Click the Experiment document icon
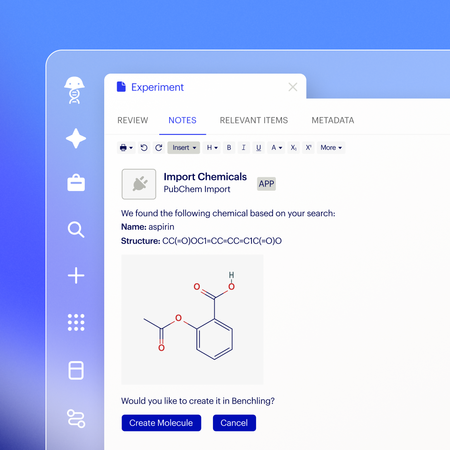This screenshot has width=450, height=450. (x=121, y=87)
